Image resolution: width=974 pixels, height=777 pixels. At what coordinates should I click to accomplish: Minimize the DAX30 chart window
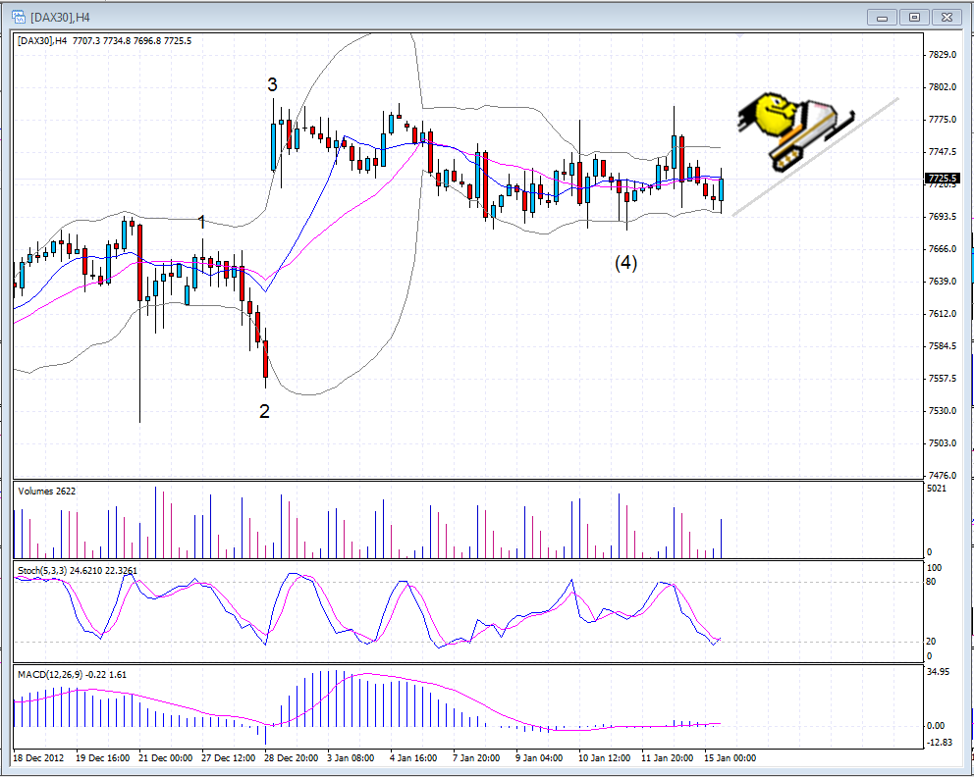pos(881,17)
